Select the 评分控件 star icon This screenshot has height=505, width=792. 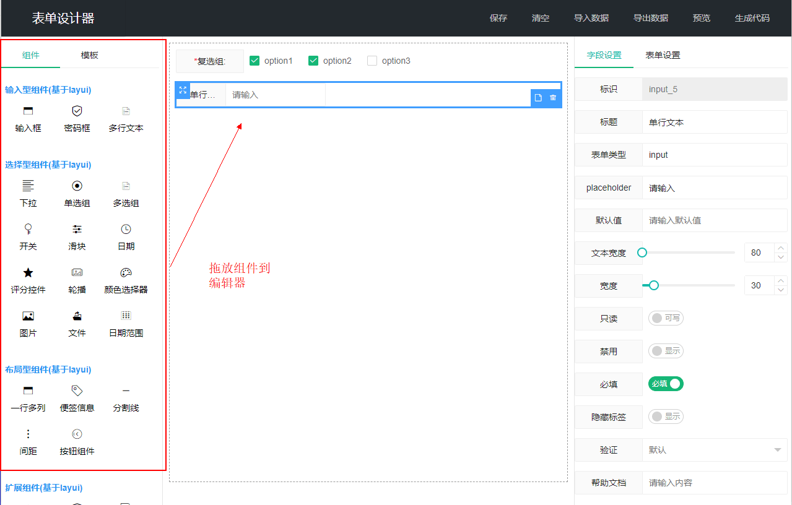click(28, 272)
